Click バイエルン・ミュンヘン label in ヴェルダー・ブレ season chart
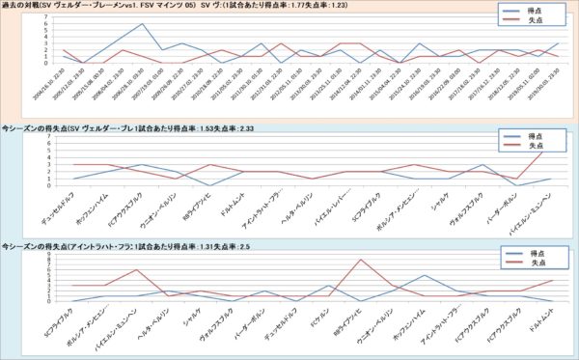 (x=530, y=213)
